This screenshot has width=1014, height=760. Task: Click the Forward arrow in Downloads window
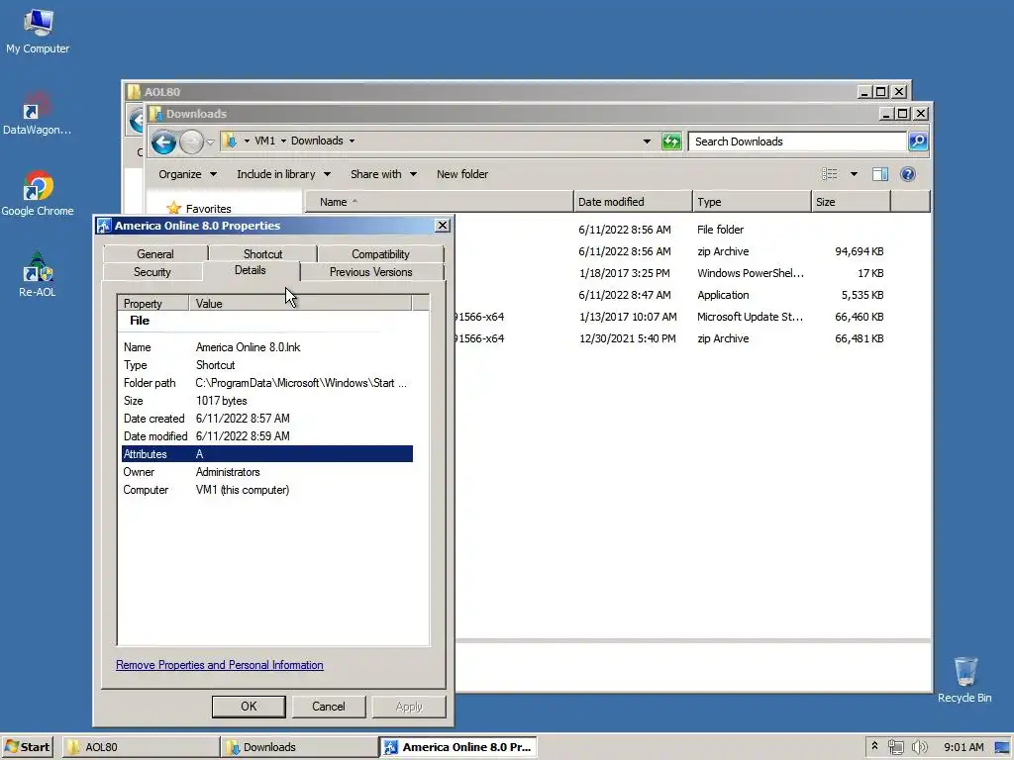tap(191, 142)
